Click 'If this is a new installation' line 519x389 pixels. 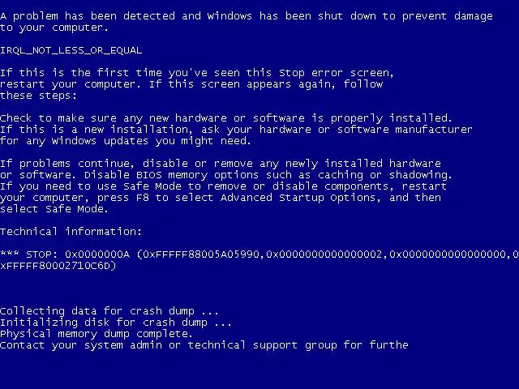pos(236,130)
